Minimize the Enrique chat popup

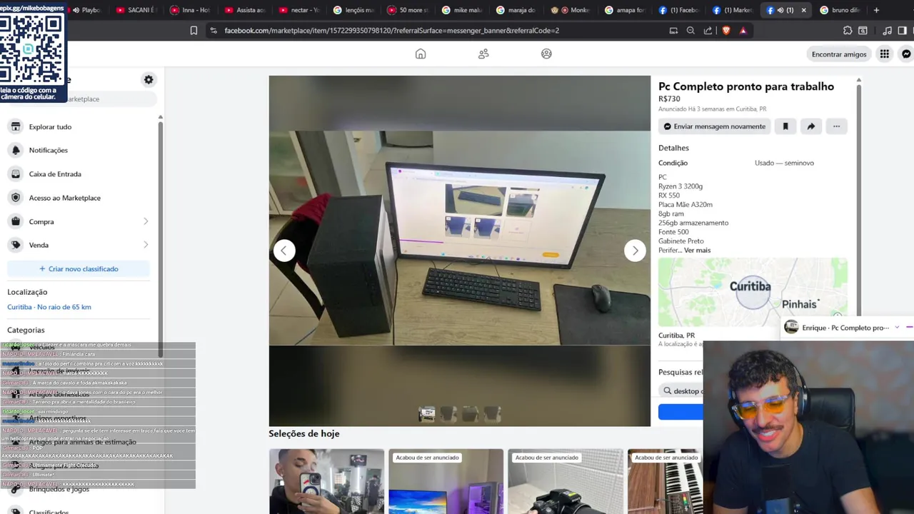[909, 328]
